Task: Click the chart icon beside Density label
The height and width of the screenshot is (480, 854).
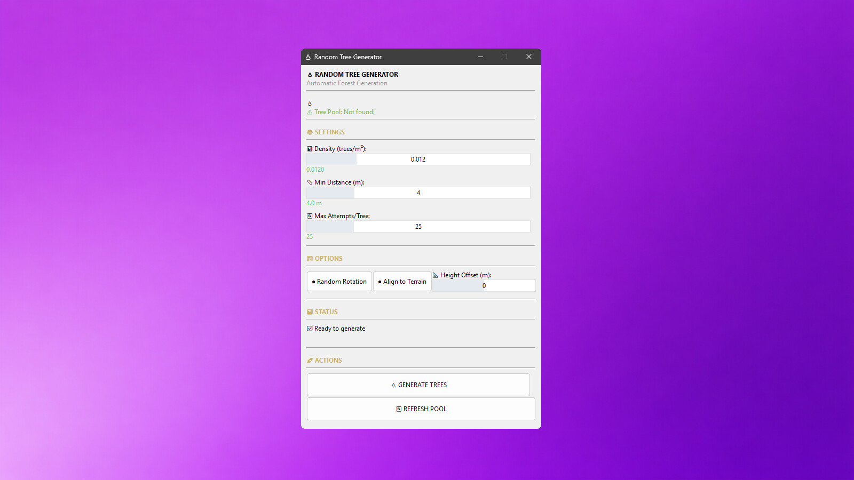Action: [x=310, y=149]
